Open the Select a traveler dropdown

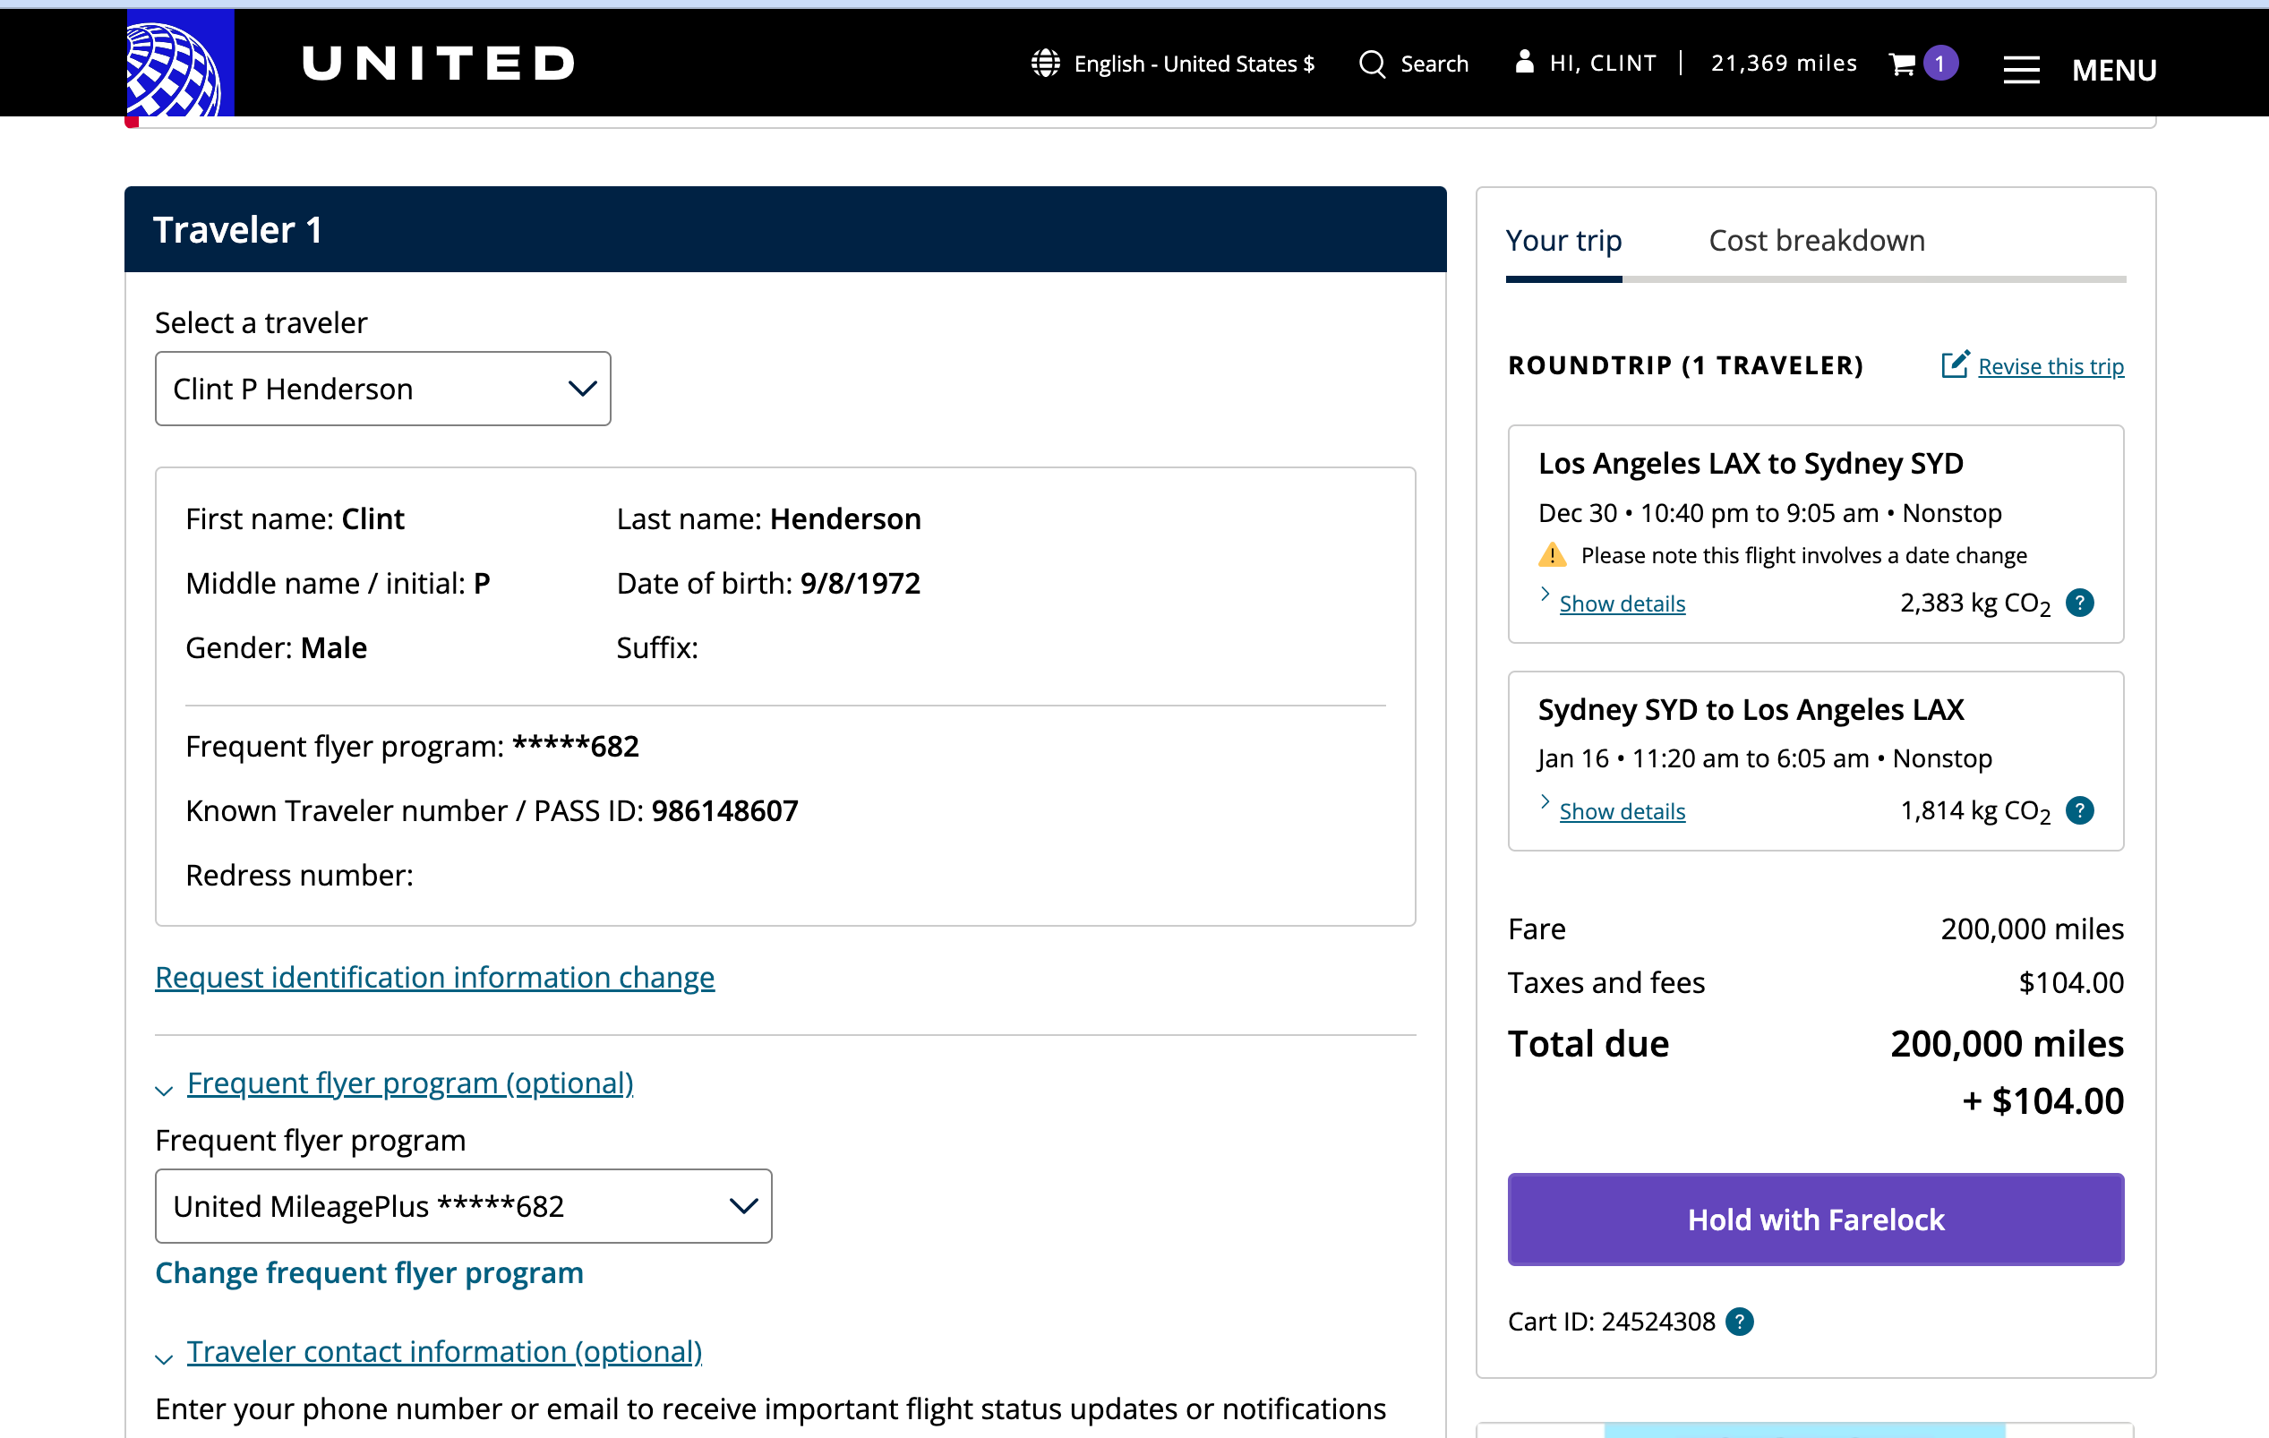tap(382, 389)
